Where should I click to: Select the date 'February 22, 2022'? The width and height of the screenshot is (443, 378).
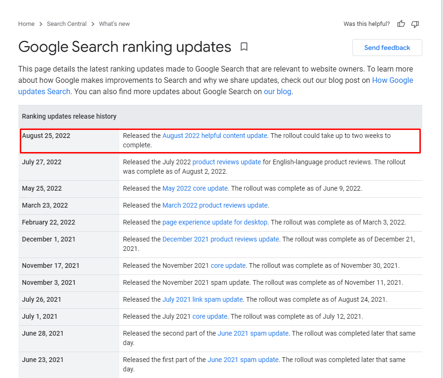[x=49, y=222]
